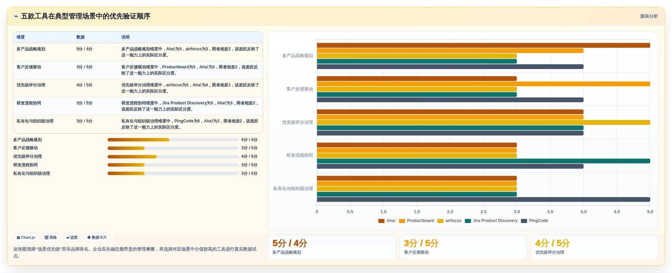Click the Aha! bar for 多产品战略规划 in chart
This screenshot has width=672, height=273.
(x=483, y=45)
